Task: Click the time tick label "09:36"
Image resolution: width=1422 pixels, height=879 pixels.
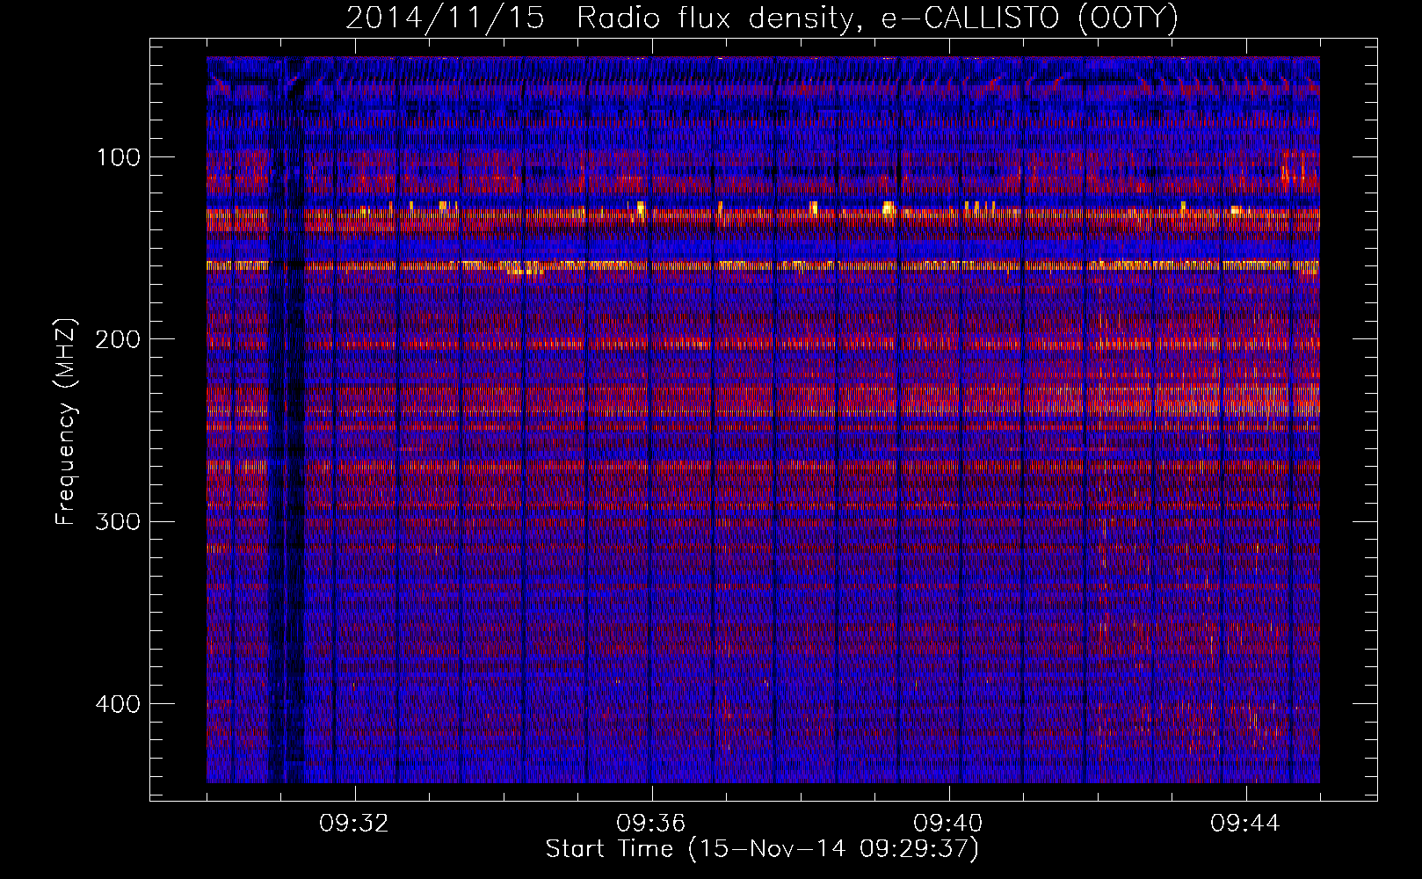Action: [x=652, y=824]
